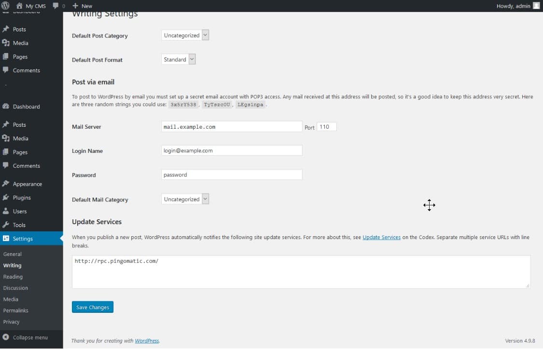The width and height of the screenshot is (543, 349).
Task: Open the Media library icon
Action: coord(7,138)
